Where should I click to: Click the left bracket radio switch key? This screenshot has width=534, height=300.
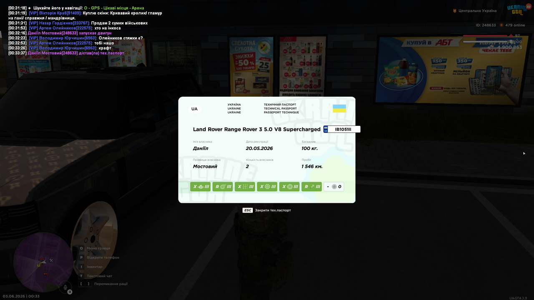[x=81, y=284]
